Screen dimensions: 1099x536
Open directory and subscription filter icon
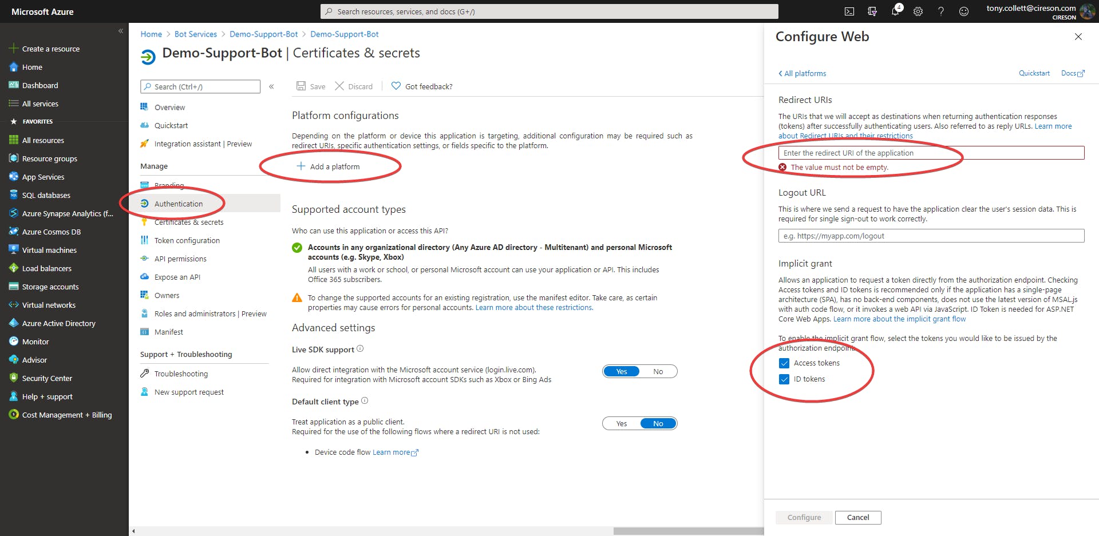(872, 11)
